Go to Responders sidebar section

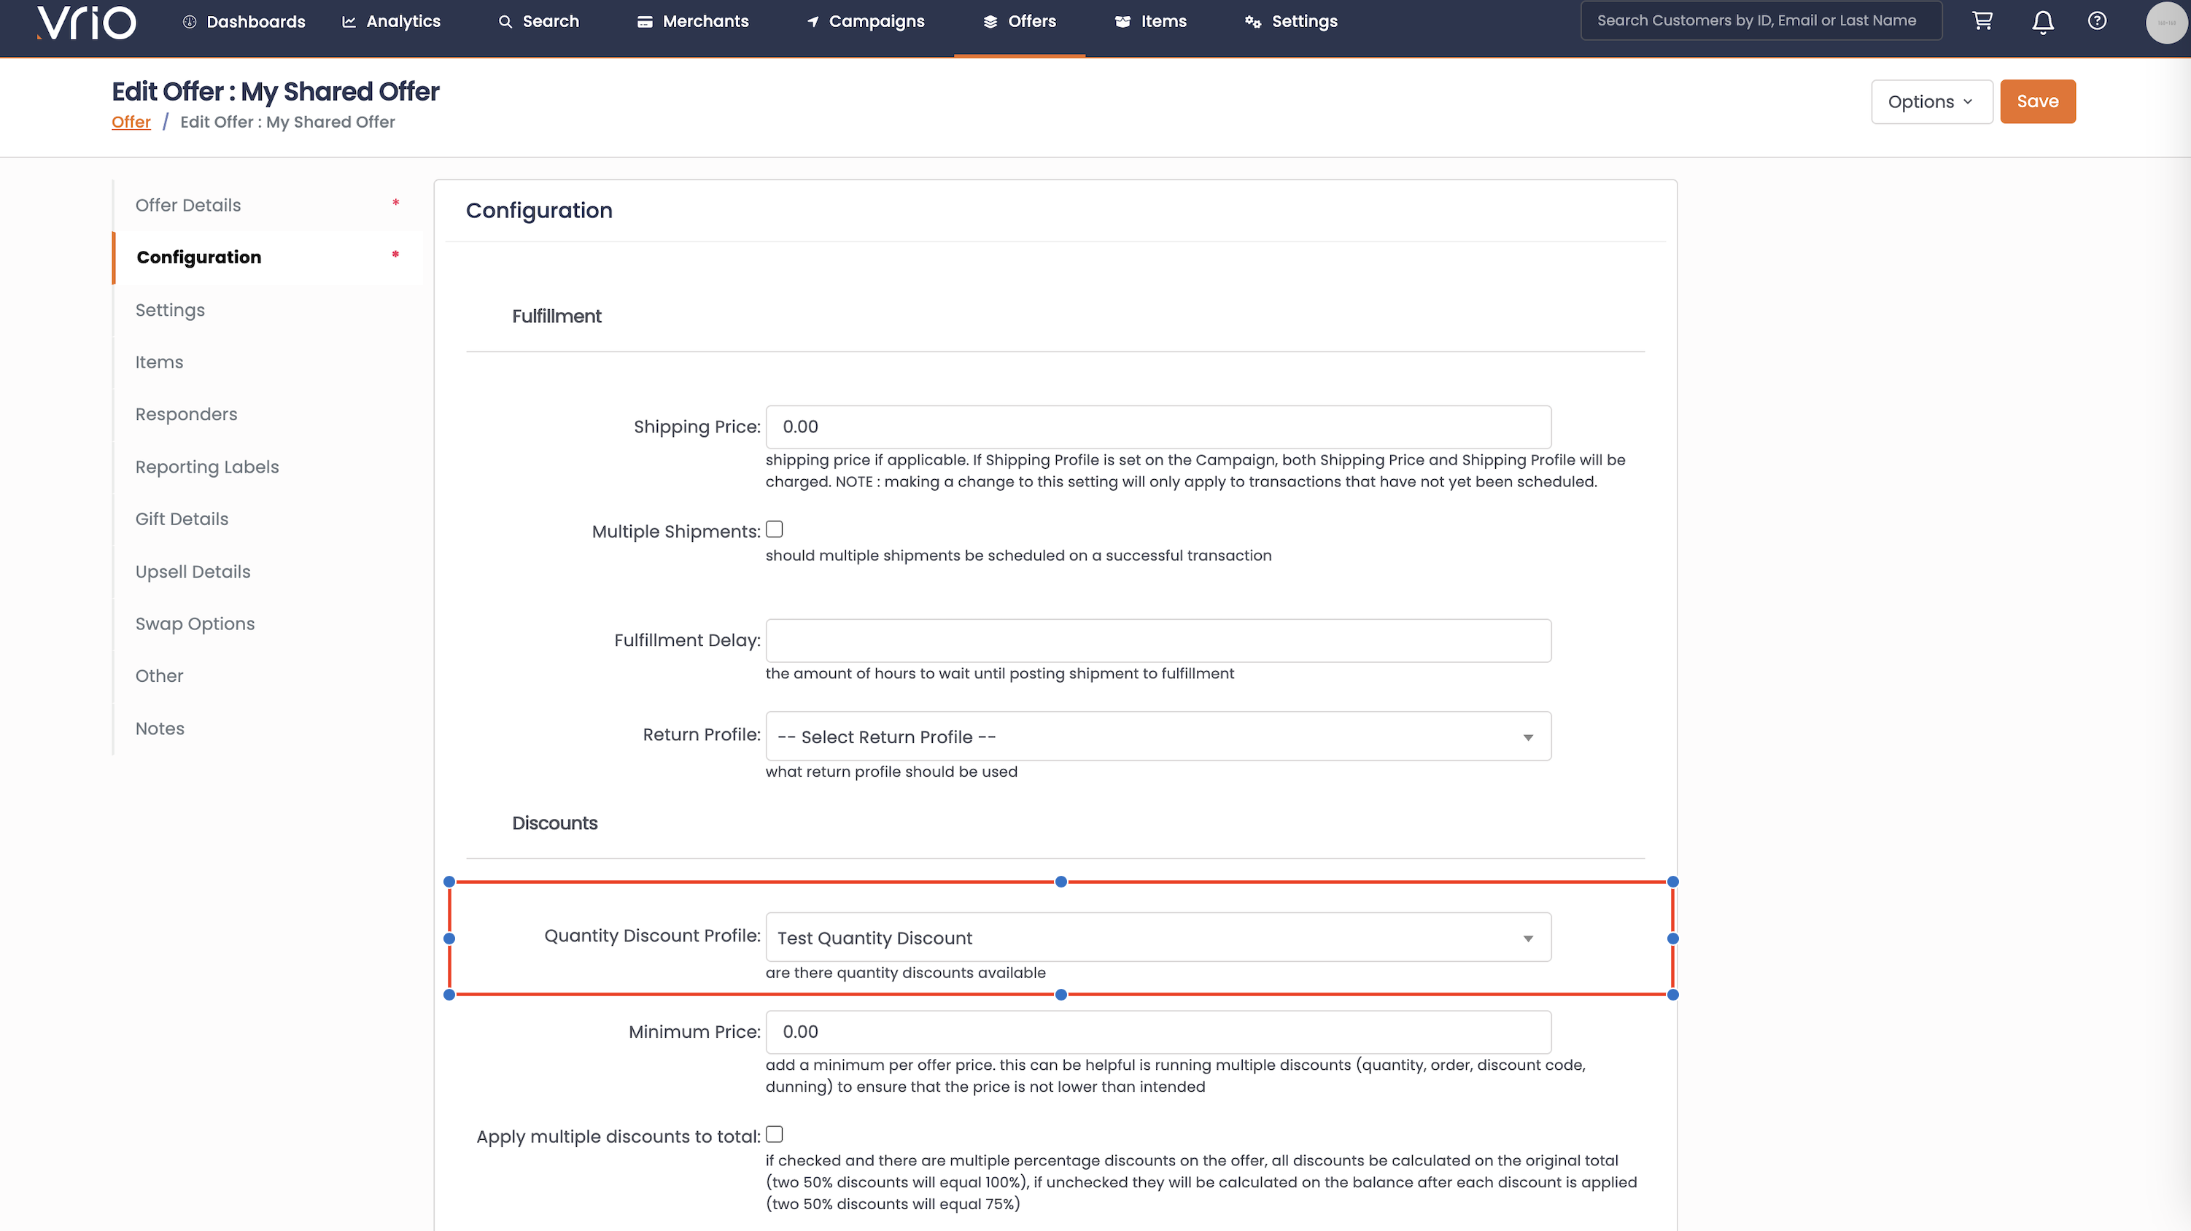pyautogui.click(x=269, y=414)
